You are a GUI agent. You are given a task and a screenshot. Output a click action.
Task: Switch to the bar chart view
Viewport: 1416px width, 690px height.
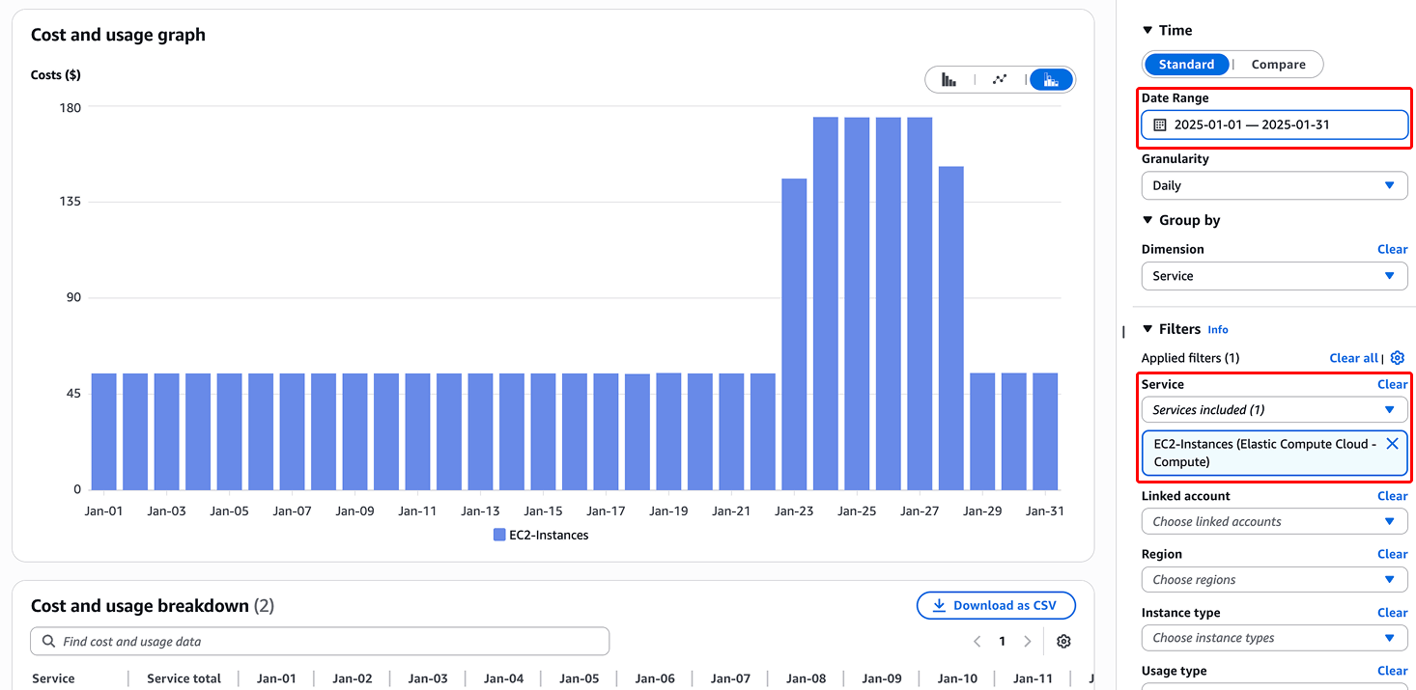[x=949, y=79]
